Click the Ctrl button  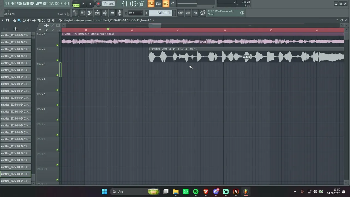pyautogui.click(x=188, y=13)
